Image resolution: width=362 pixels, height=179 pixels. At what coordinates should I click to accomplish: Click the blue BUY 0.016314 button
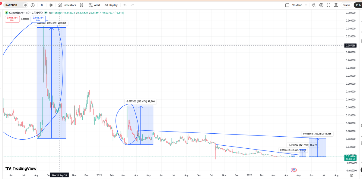point(38,19)
